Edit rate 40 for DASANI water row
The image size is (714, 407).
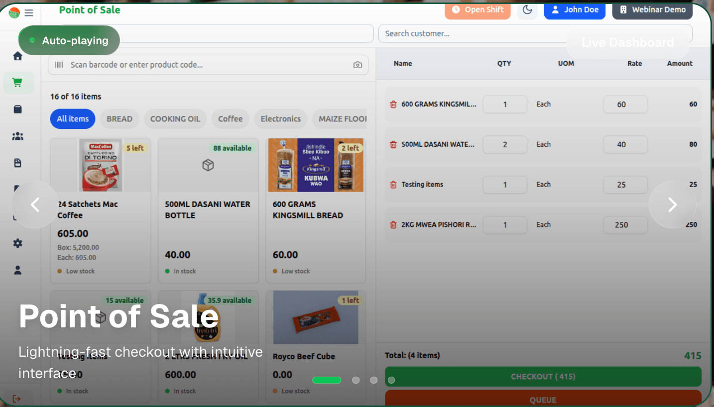pos(625,145)
